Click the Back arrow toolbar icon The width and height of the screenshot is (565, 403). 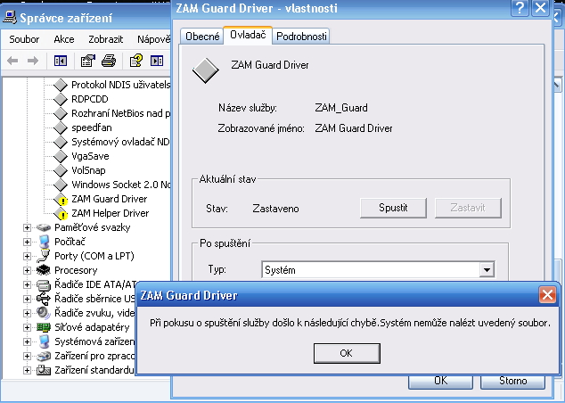point(12,61)
